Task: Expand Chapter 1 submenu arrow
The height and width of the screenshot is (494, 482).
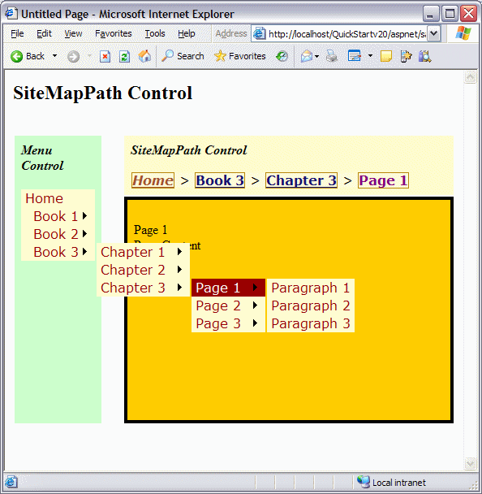Action: (x=179, y=251)
